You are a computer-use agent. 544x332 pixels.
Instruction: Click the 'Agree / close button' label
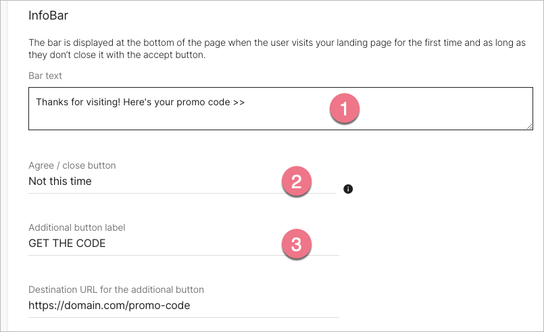coord(72,165)
